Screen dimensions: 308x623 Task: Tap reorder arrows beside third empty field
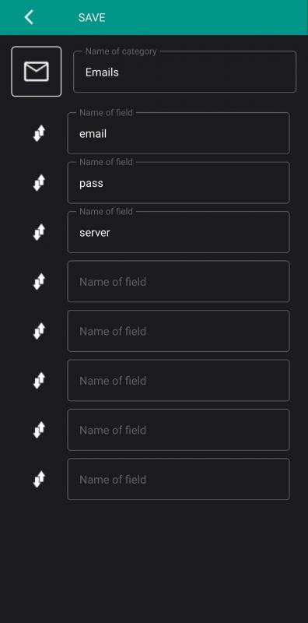[39, 381]
